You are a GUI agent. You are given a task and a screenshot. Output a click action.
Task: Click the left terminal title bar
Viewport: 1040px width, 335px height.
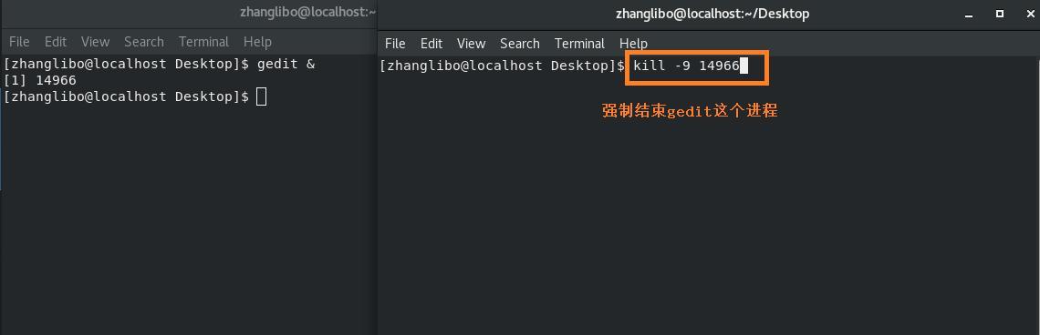coord(188,13)
